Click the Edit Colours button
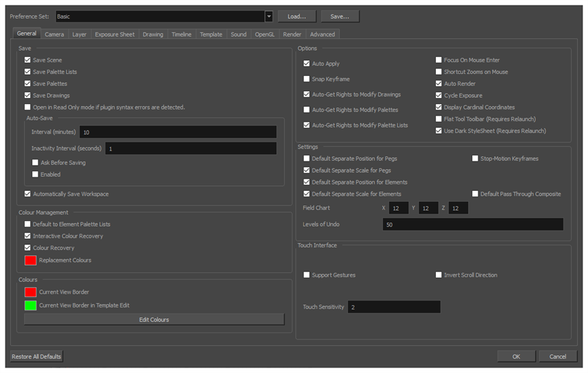This screenshot has height=373, width=588. (x=154, y=320)
